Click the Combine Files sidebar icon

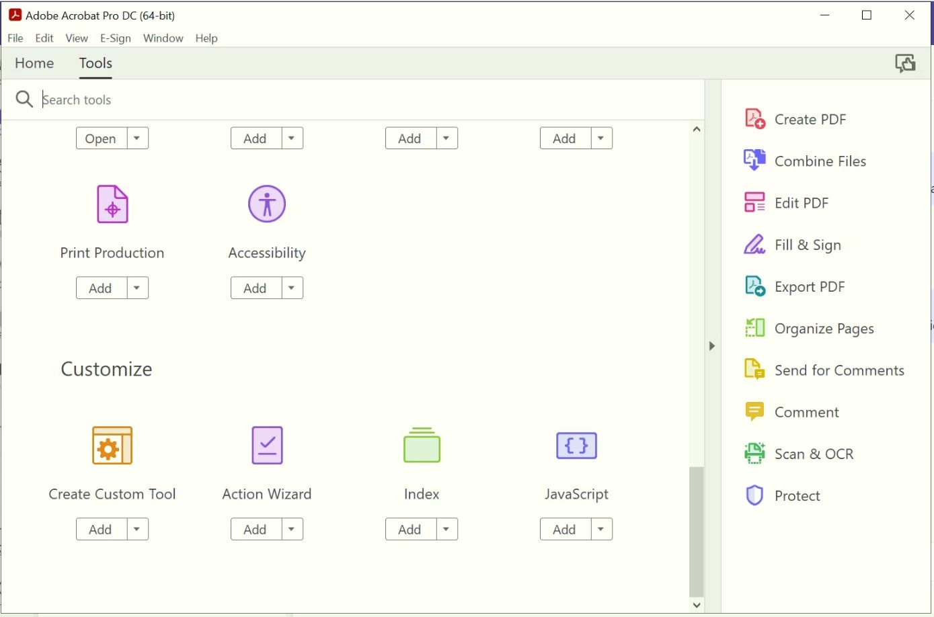[754, 161]
